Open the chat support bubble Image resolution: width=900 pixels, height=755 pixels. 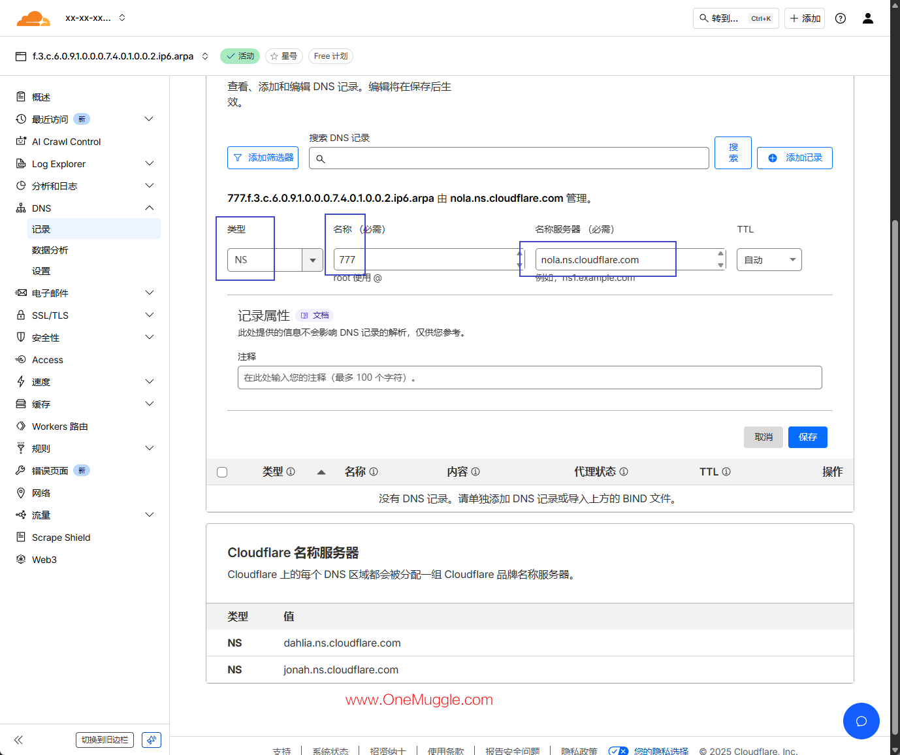pyautogui.click(x=861, y=721)
